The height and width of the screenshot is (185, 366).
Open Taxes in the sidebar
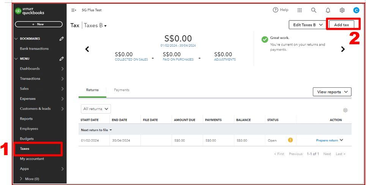click(x=25, y=149)
